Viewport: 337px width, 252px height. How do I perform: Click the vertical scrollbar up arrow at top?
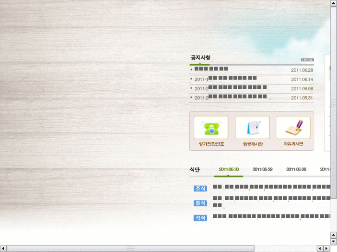334,3
